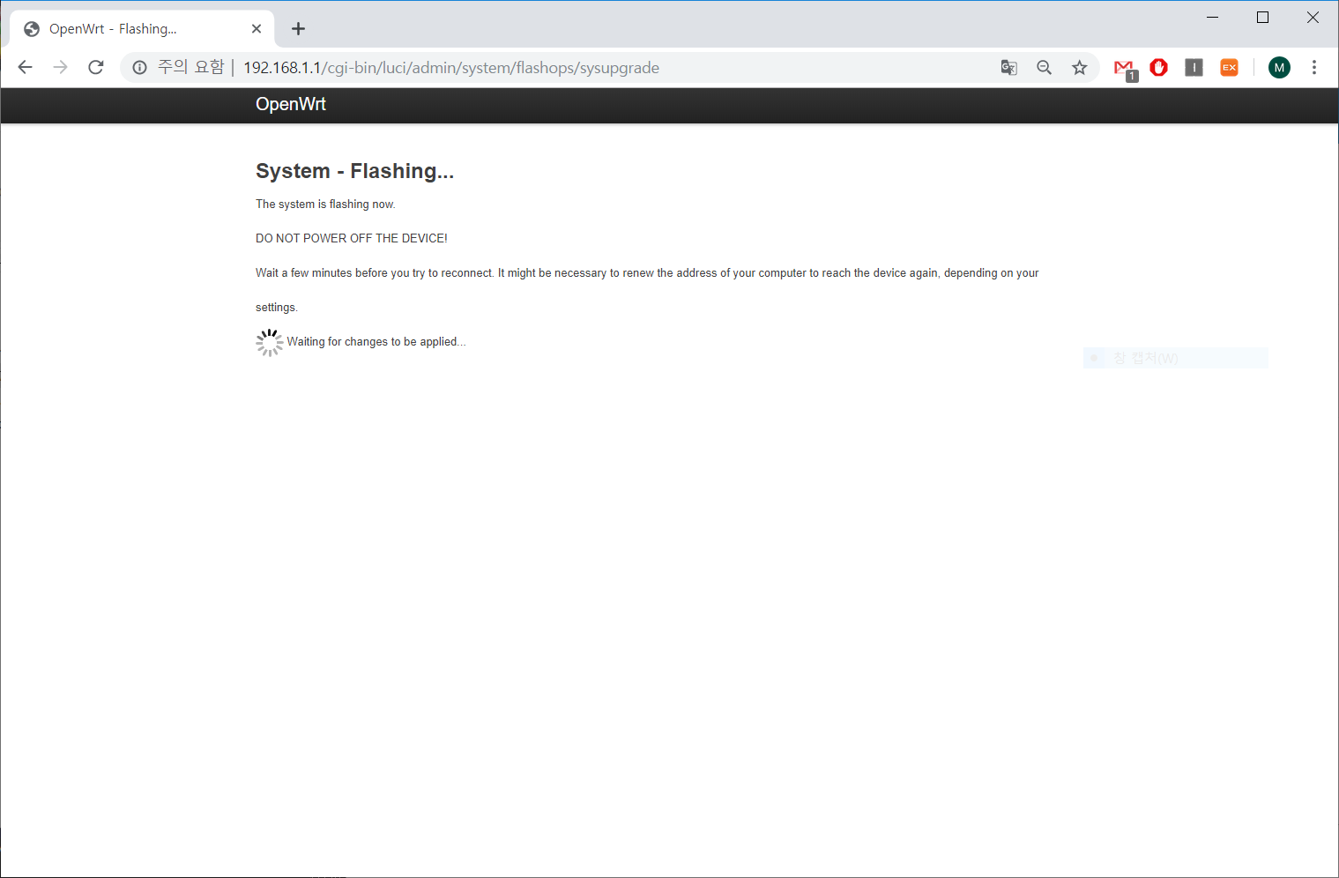1339x878 pixels.
Task: Select the OpenWrt - Flashing tab
Action: (142, 29)
